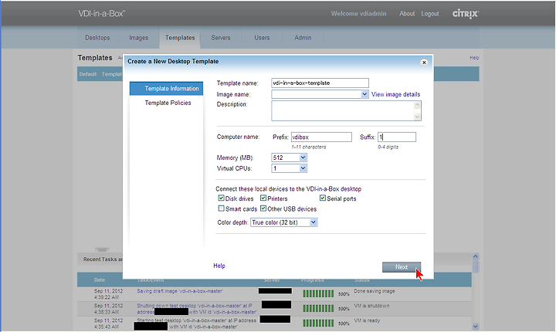This screenshot has height=332, width=556.
Task: Click the Recent Tasks vertical scrollbar
Action: pos(476,291)
